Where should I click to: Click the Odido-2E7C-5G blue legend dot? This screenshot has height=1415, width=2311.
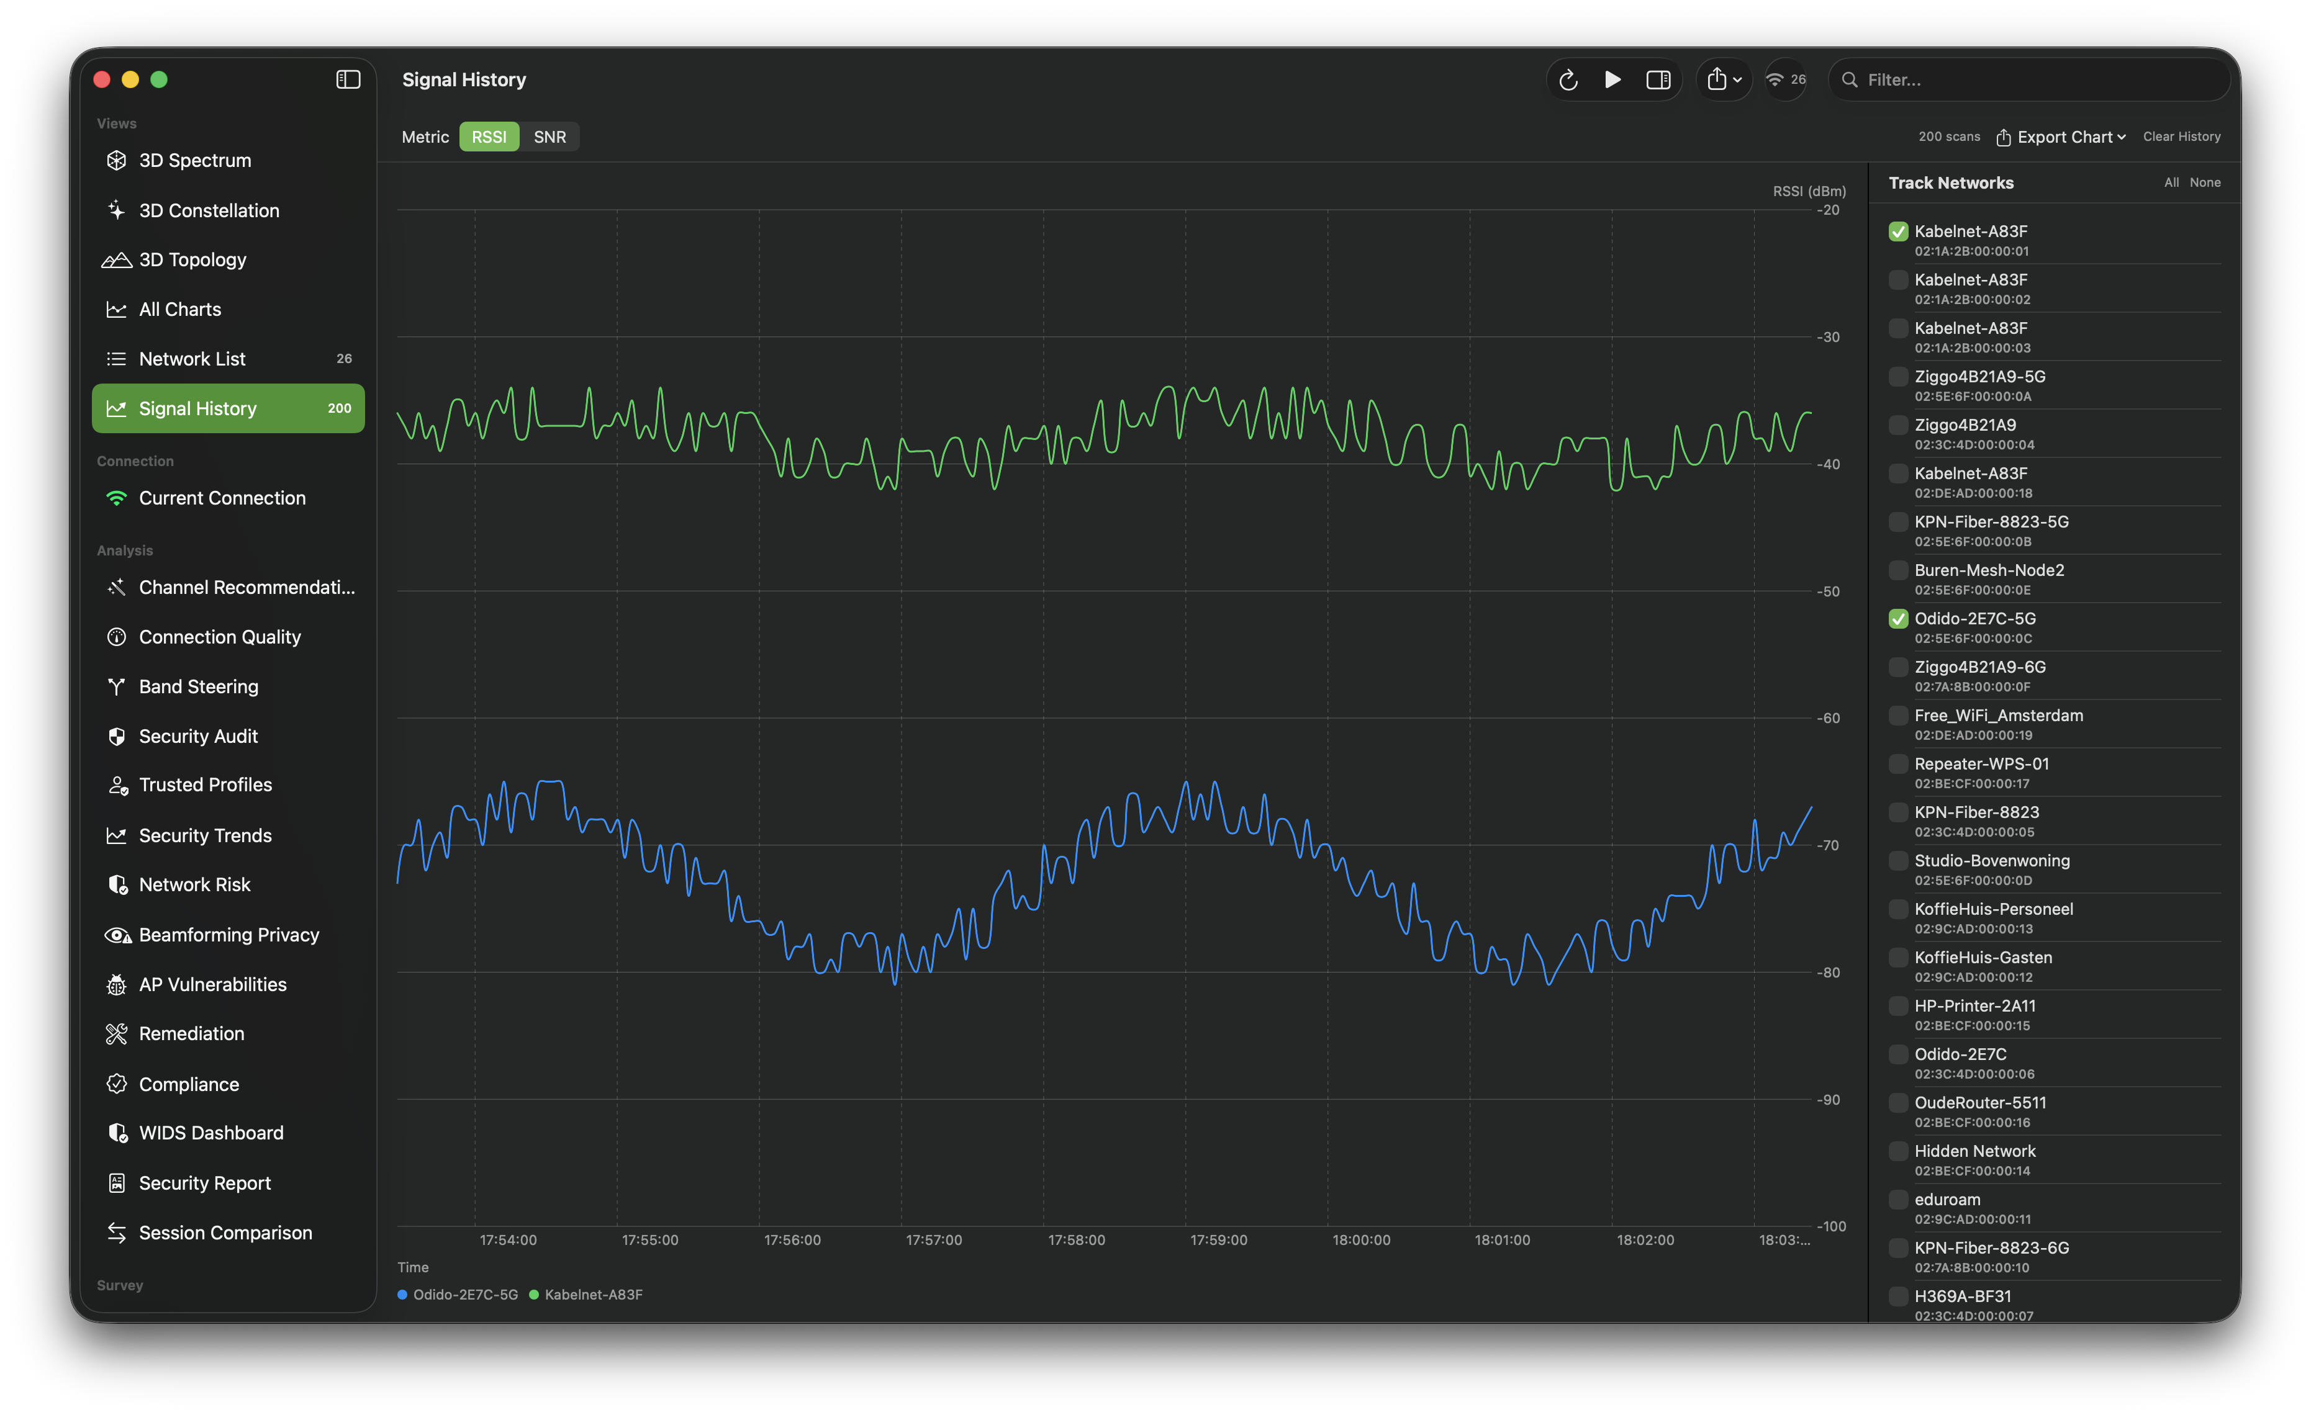(x=402, y=1295)
